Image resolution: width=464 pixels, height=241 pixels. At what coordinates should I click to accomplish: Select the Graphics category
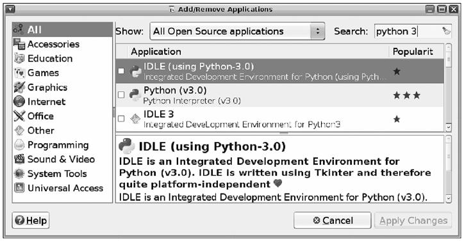62,87
